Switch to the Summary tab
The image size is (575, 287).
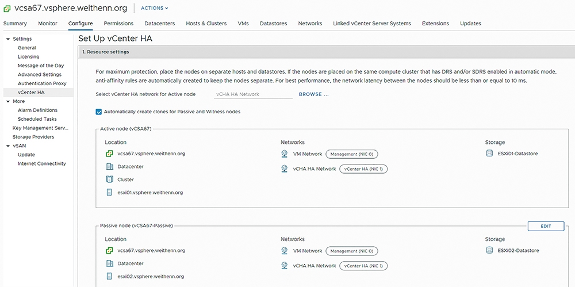click(x=15, y=24)
